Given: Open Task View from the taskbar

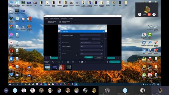Looking at the screenshot, I should (x=18, y=84).
